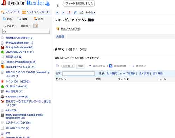Click ページを選択 select page
175x138 pixels.
point(128,73)
